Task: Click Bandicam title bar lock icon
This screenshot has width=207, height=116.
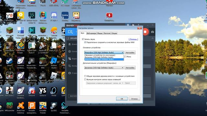Action: [128, 25]
